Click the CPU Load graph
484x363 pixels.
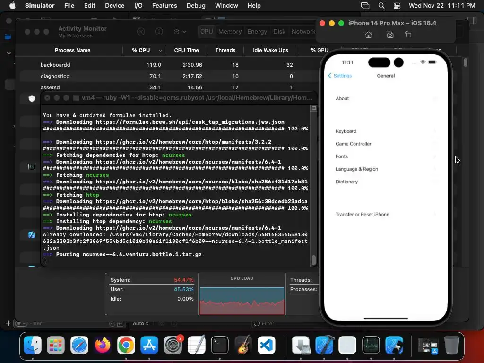click(x=242, y=301)
